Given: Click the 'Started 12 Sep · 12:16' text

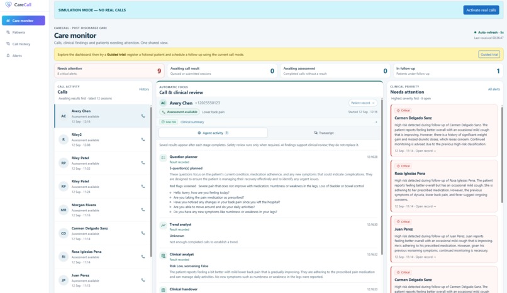Looking at the screenshot, I should (362, 112).
